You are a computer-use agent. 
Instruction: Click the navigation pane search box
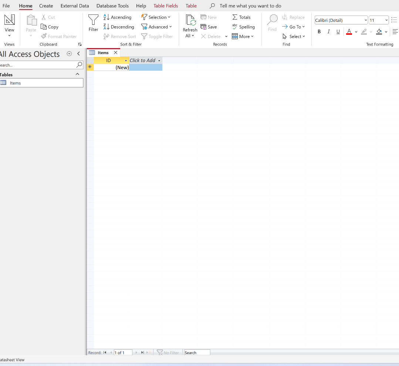pos(37,65)
